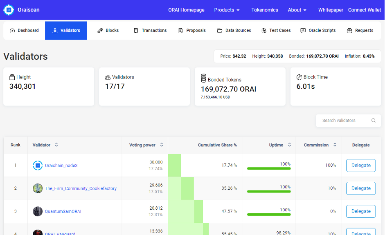Sort using Commission column arrows
This screenshot has width=385, height=235.
335,145
